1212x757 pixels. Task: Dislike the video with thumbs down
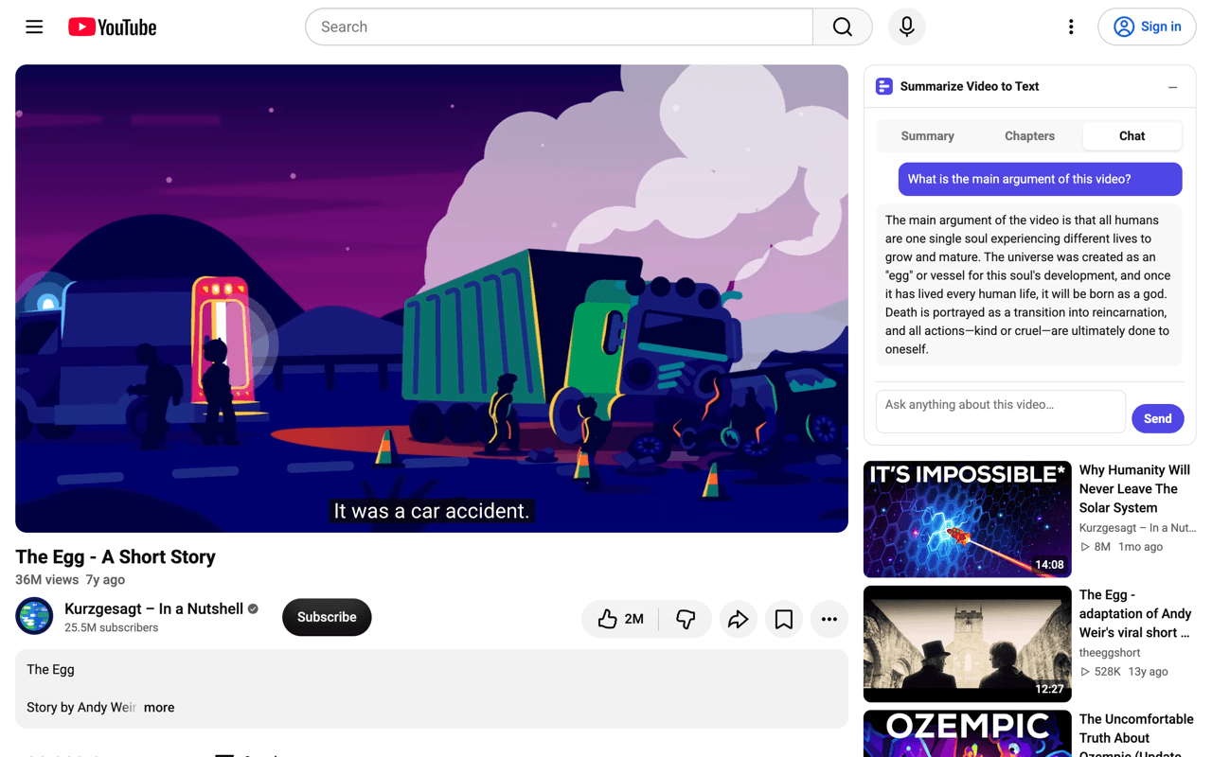coord(686,619)
